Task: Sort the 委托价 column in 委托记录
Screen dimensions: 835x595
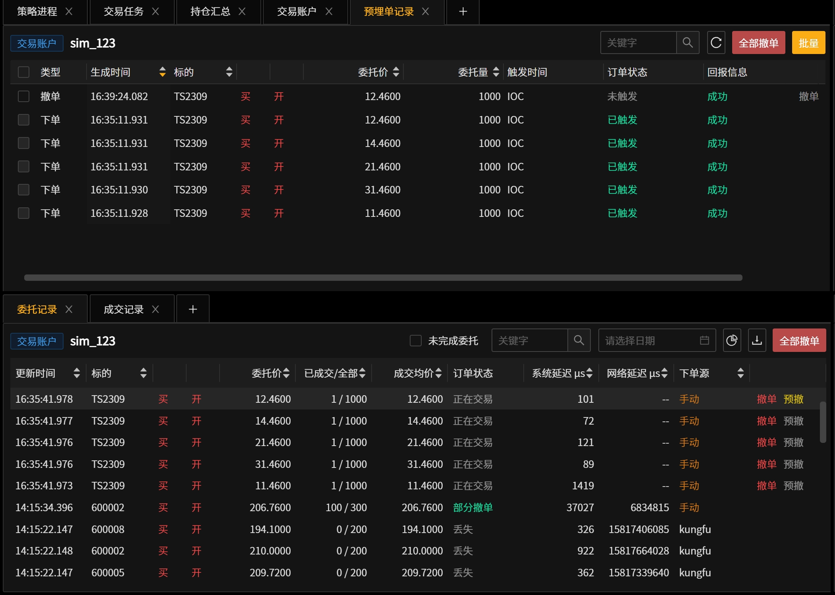Action: (287, 373)
